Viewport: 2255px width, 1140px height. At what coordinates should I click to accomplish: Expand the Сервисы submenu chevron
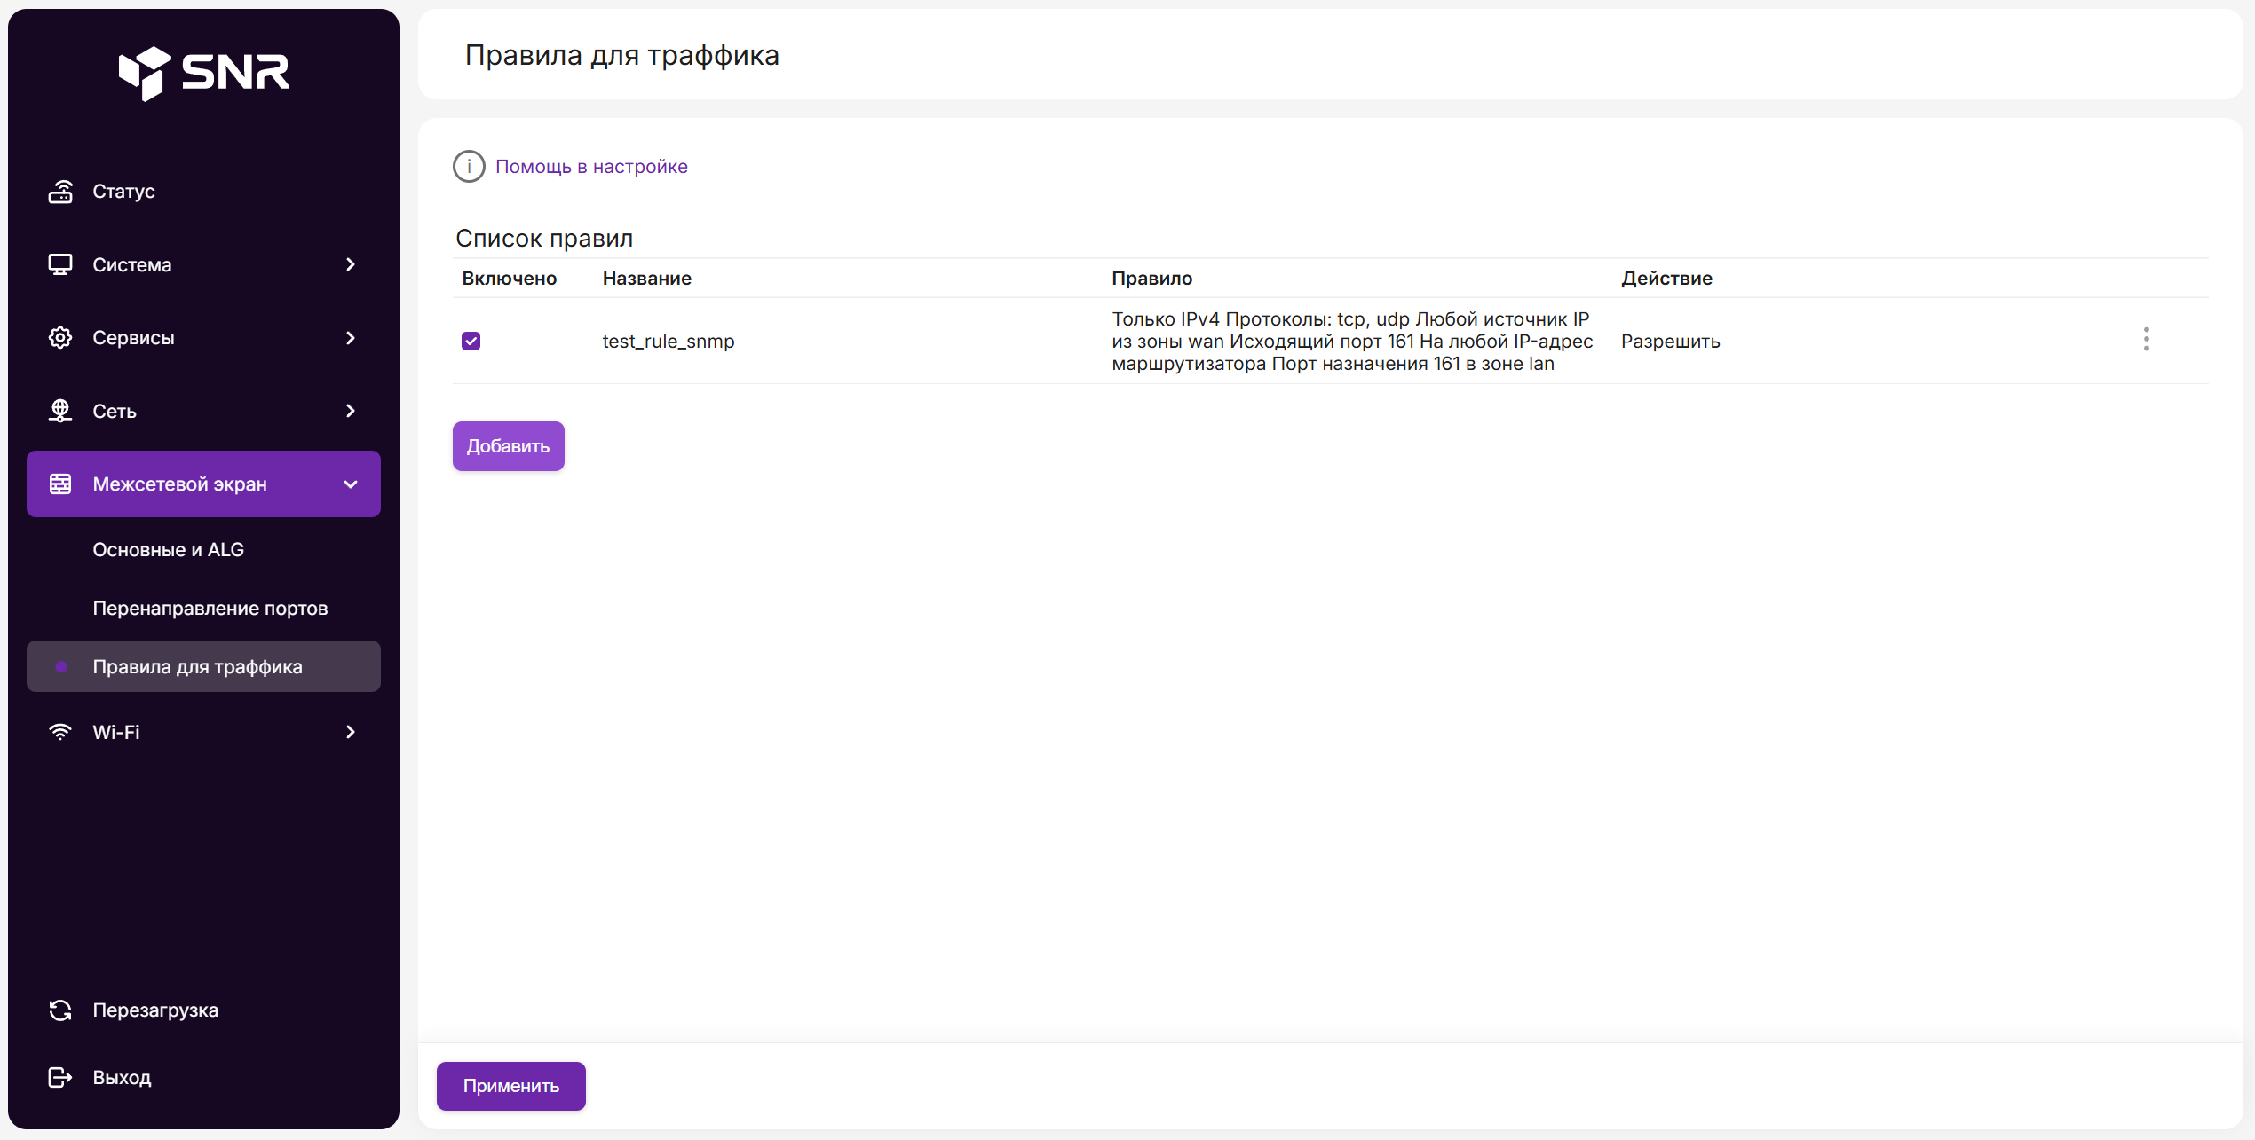351,337
